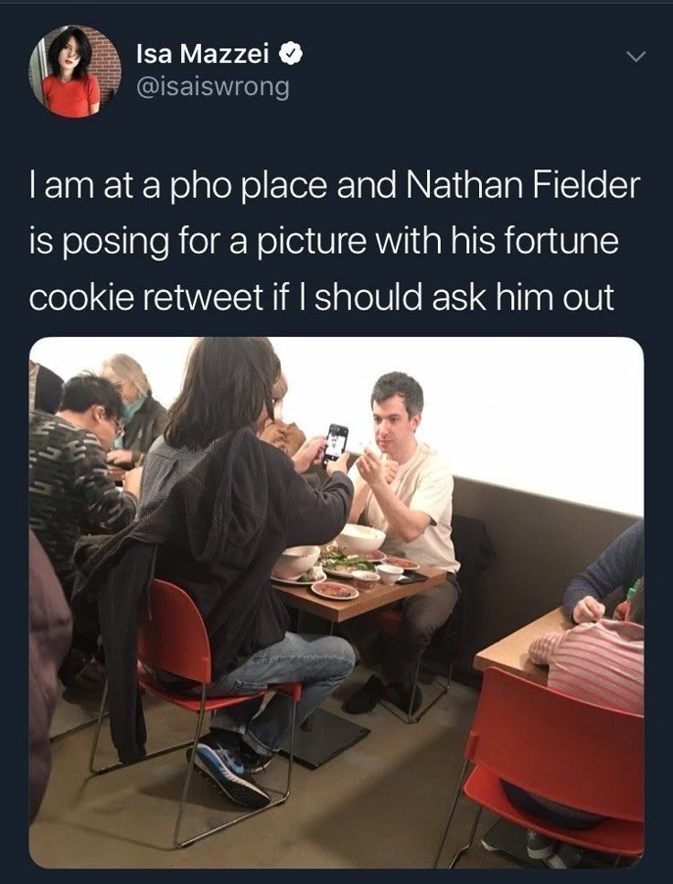
Task: Open the @isaiswrong handle
Action: click(x=213, y=87)
